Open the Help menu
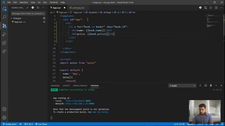Viewport: 225px width, 126px height. click(63, 2)
